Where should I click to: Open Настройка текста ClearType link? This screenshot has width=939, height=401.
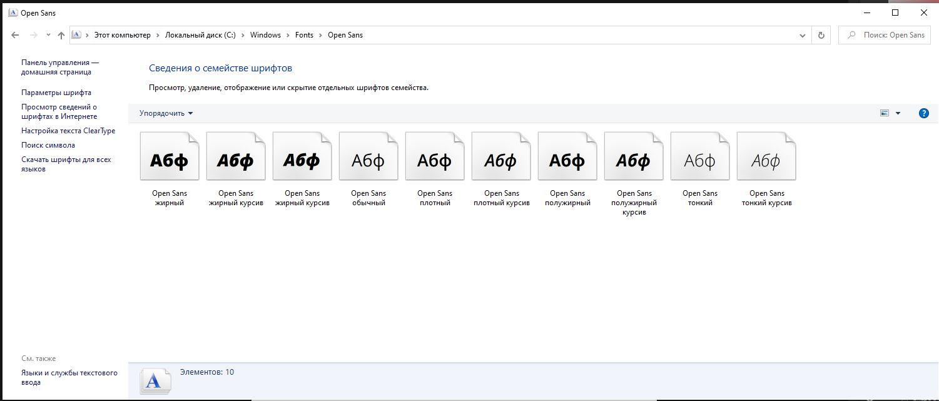pyautogui.click(x=68, y=131)
